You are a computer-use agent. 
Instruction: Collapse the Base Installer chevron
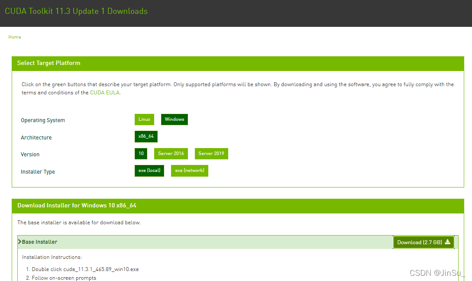tap(19, 242)
